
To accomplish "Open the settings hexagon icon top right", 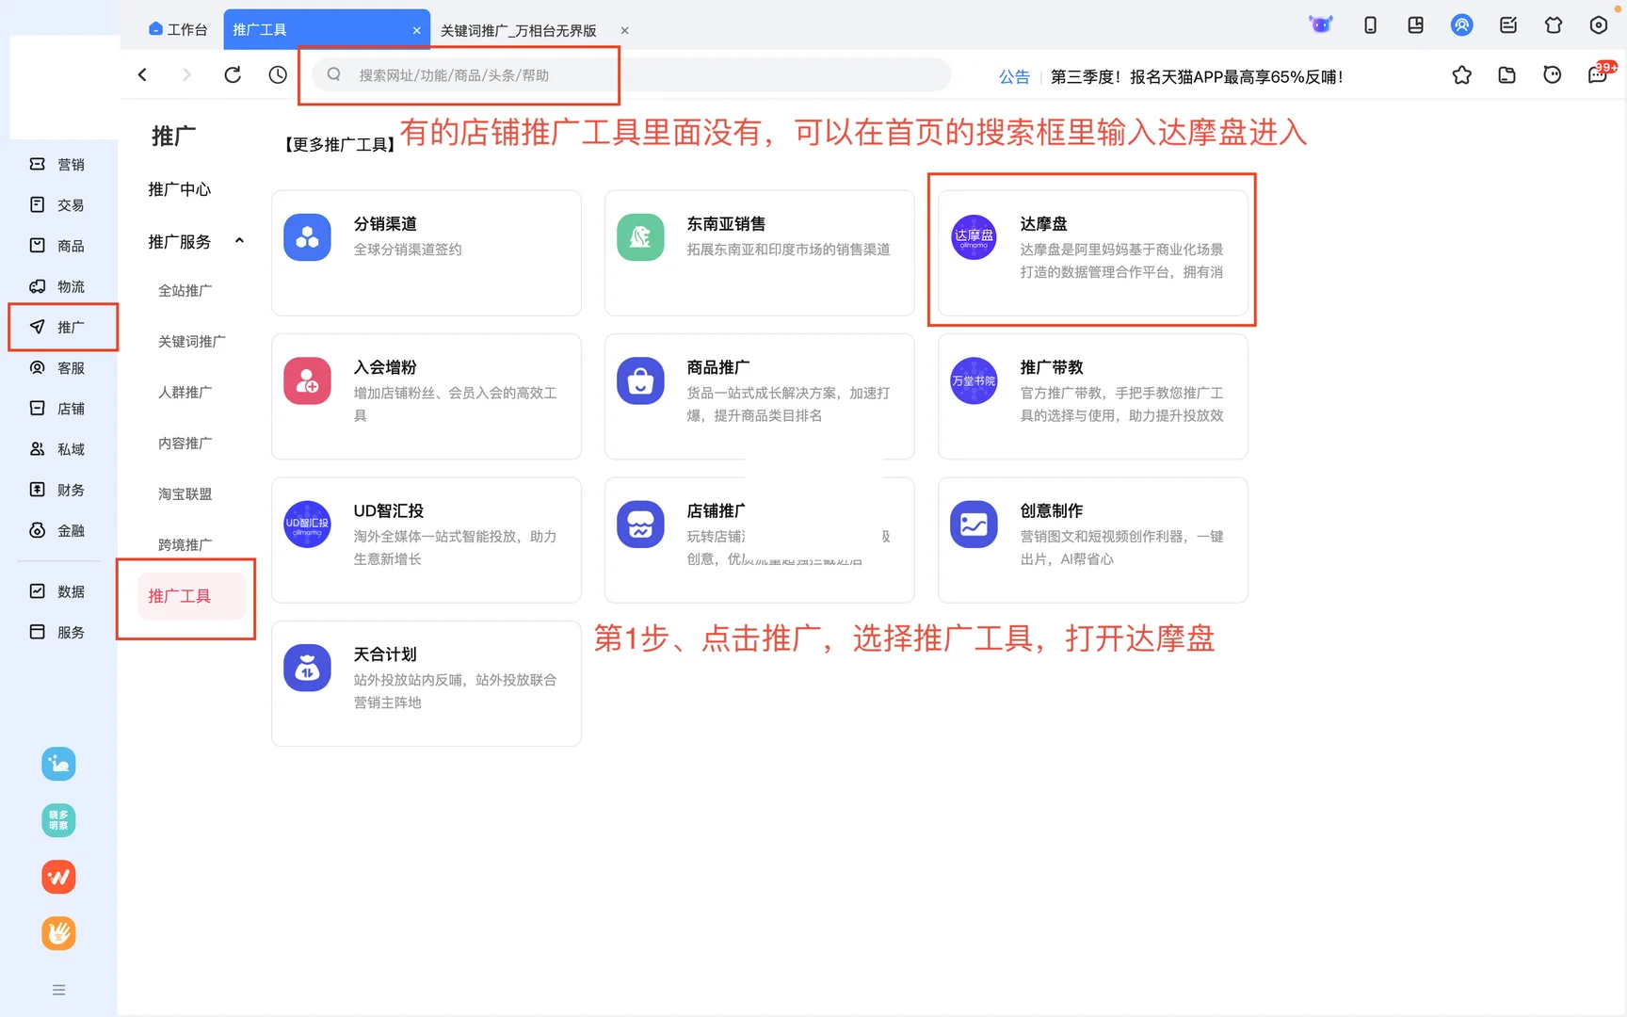I will pos(1599,25).
